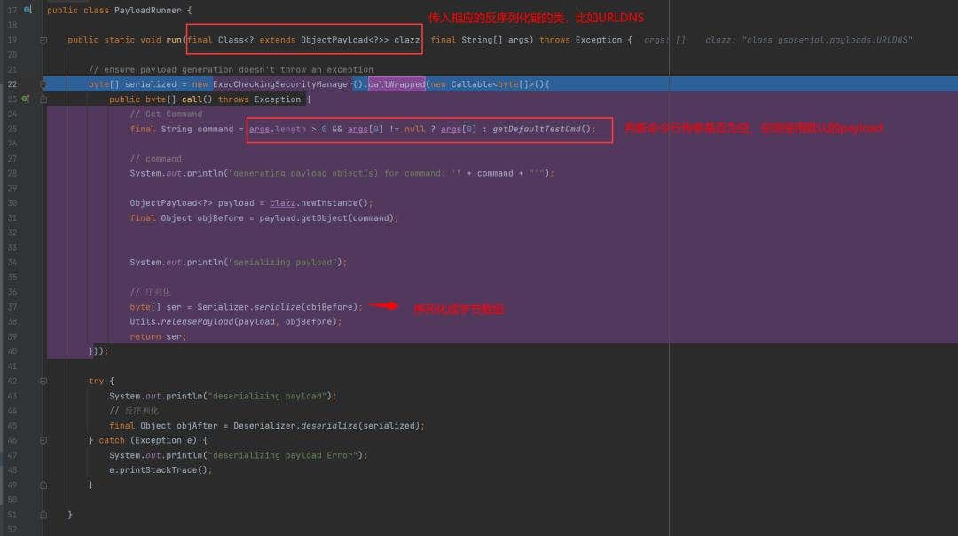Collapse the anonymous Callable via line 22 fold marker
The width and height of the screenshot is (958, 536).
tap(42, 83)
